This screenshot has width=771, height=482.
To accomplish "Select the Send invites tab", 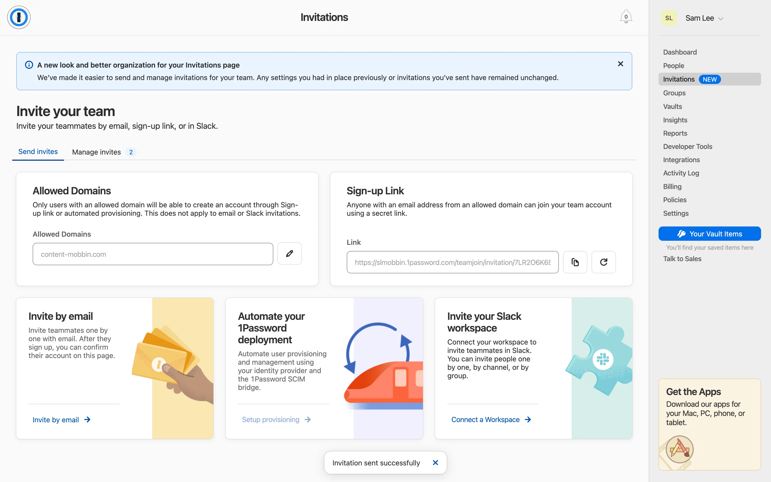I will click(38, 152).
